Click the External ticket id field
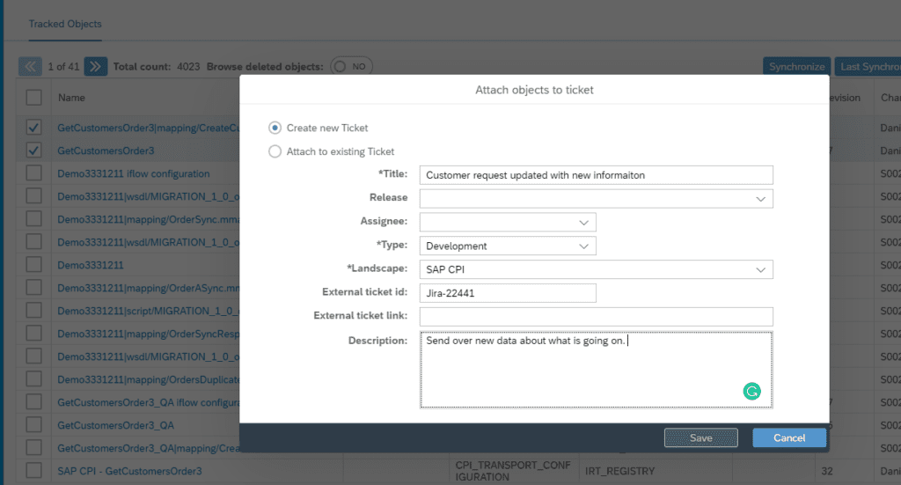The height and width of the screenshot is (485, 901). [x=508, y=293]
